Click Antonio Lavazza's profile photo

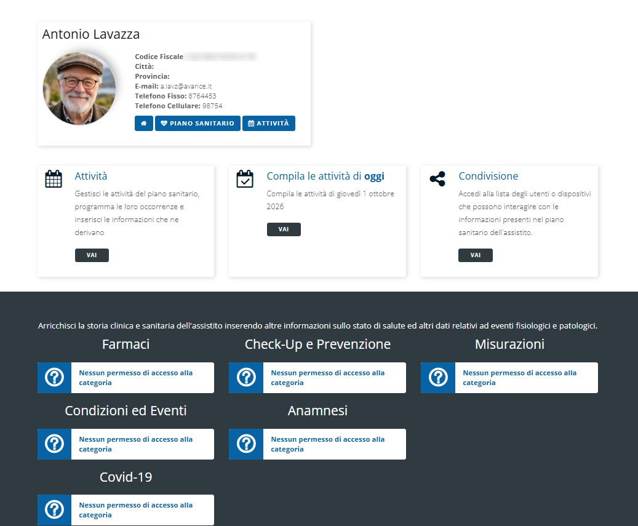tap(79, 88)
